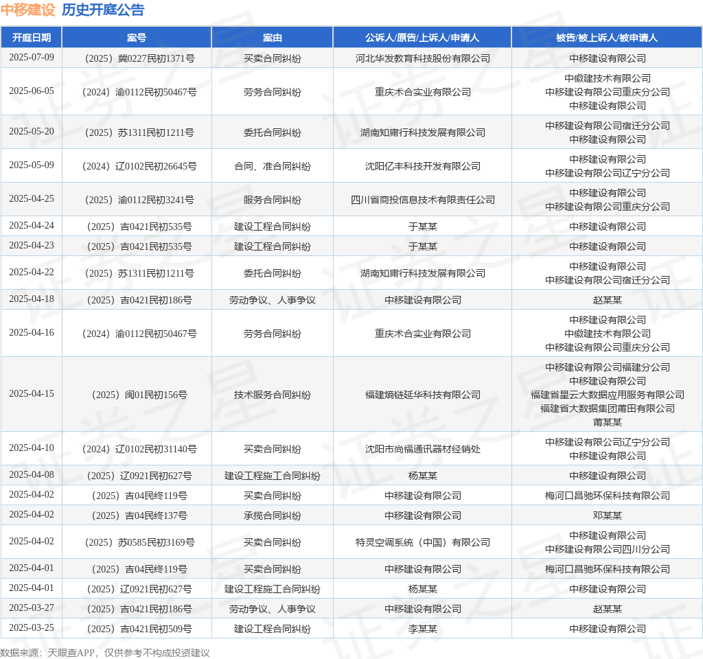Click plaintiff 福建熵链延华科技有限公司

tap(423, 395)
